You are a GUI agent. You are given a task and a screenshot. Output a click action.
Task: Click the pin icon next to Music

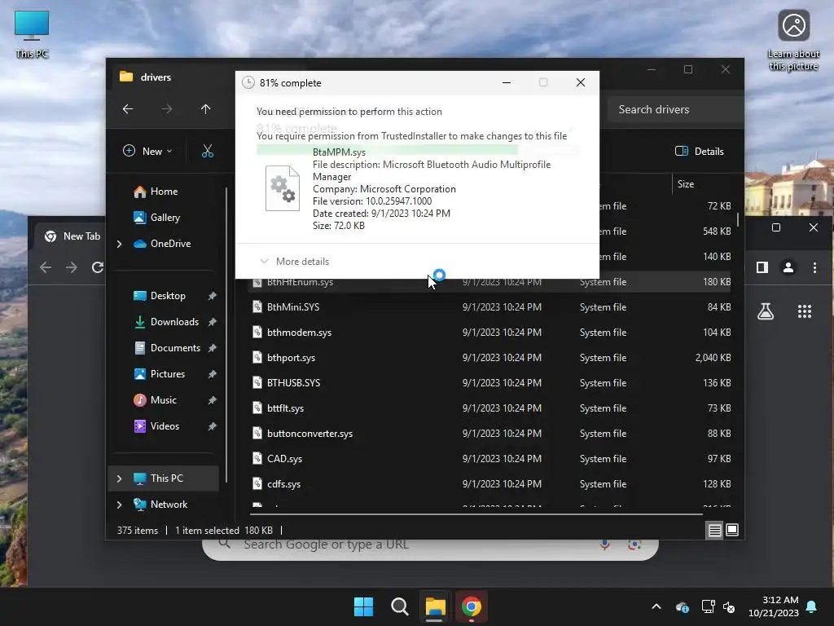click(213, 399)
